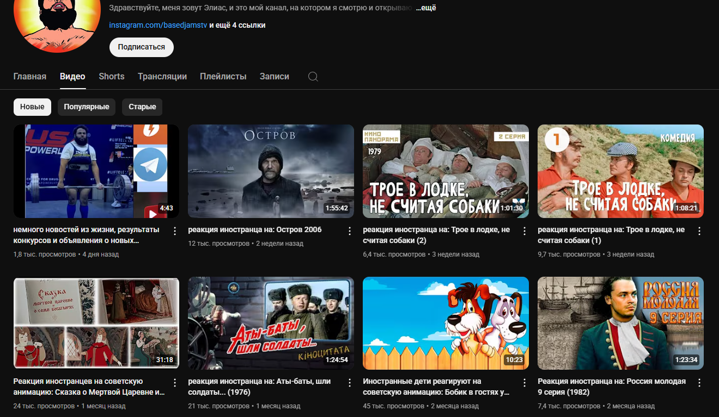Open options for 'Аты-баты, шли солдаты' video
719x417 pixels.
[350, 383]
